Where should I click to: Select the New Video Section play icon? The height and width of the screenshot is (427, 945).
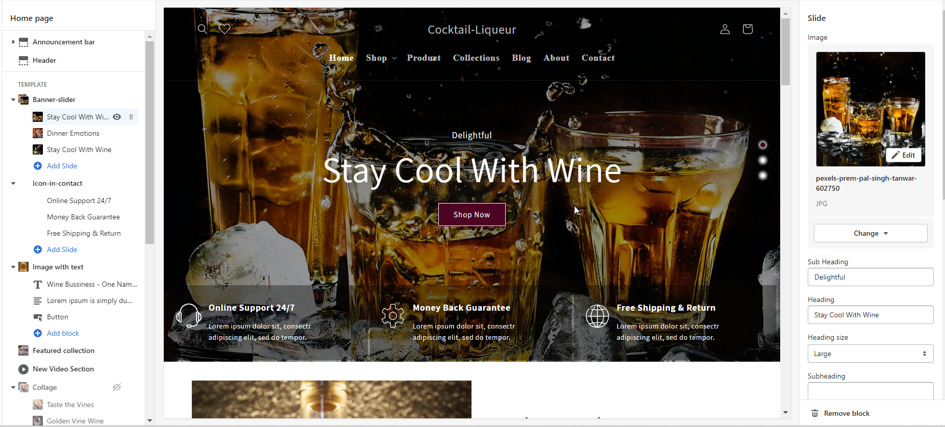[x=23, y=369]
